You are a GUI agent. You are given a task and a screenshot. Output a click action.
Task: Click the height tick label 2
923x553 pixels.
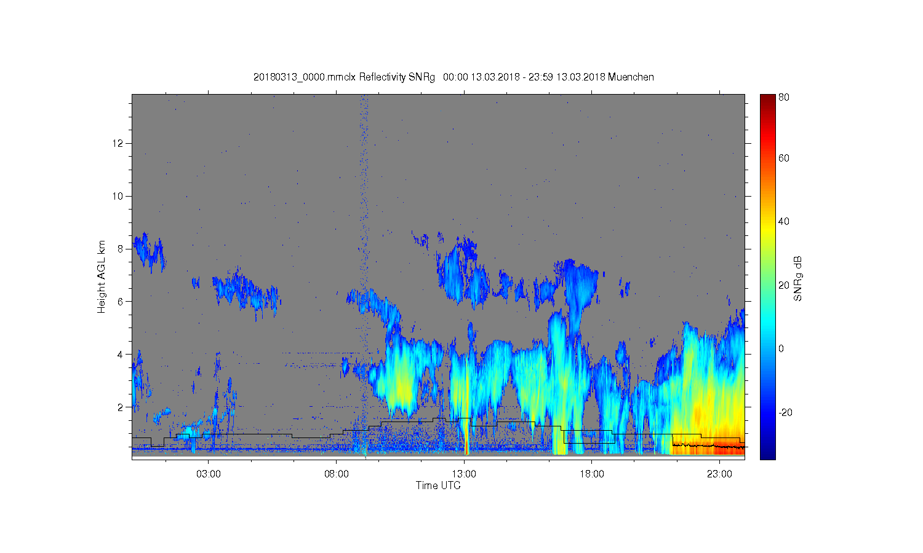(x=121, y=407)
